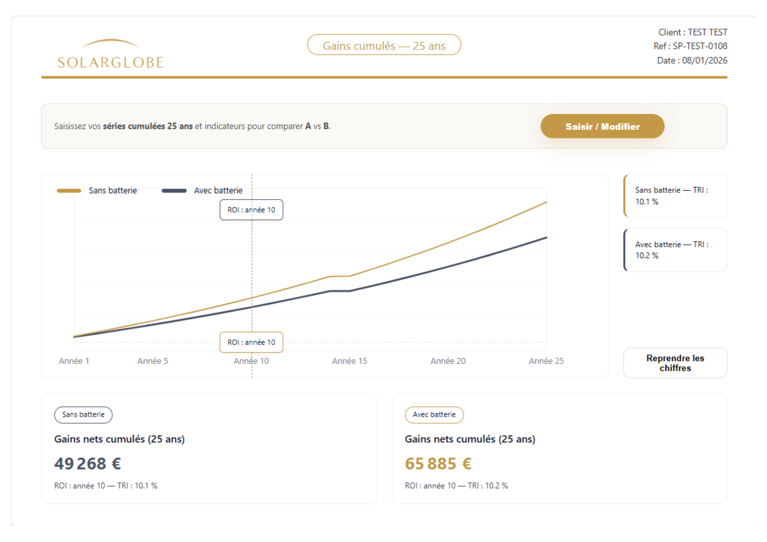This screenshot has width=767, height=542.
Task: Collapse the instruction banner about séries cumulées
Action: (192, 126)
